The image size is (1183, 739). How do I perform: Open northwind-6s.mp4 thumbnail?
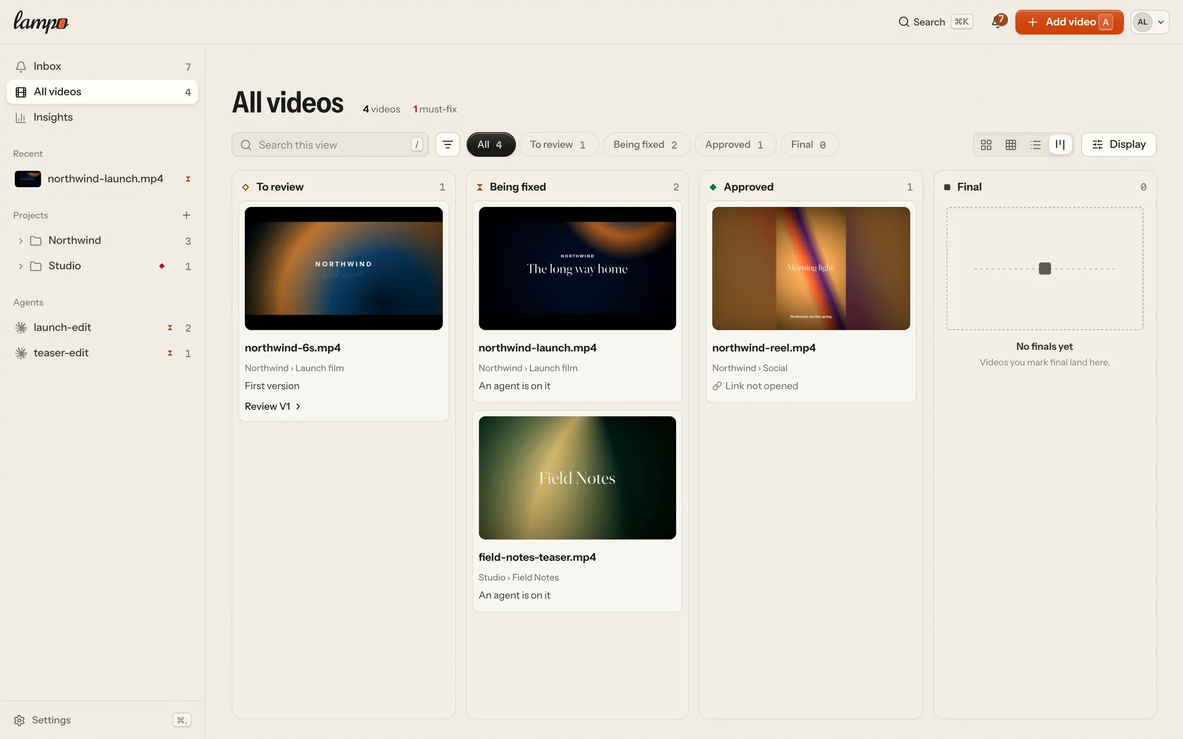click(x=344, y=268)
